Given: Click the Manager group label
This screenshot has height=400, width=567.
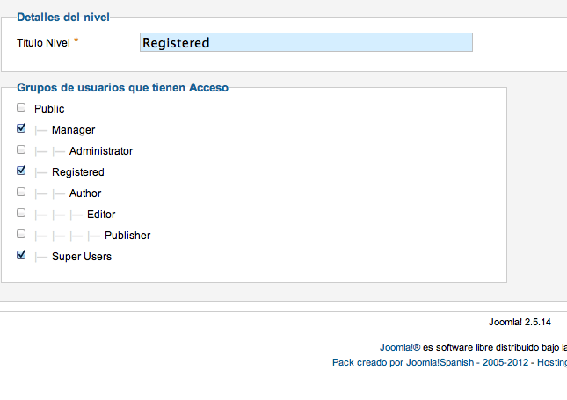Looking at the screenshot, I should (74, 130).
